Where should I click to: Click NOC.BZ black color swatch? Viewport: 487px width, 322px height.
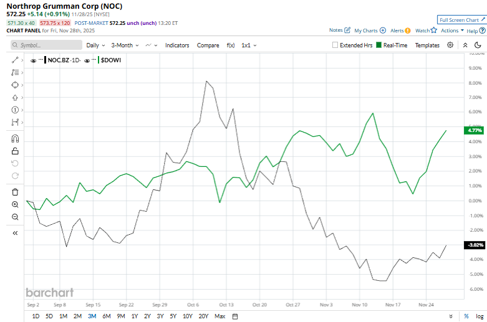(46, 60)
